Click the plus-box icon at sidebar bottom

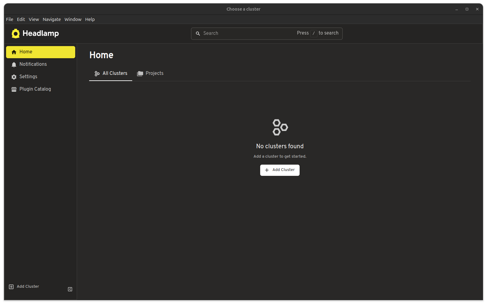11,287
